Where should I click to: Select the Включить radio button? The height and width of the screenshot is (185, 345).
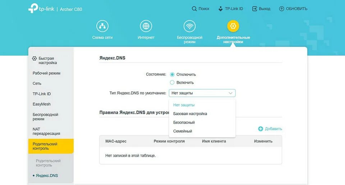tap(172, 83)
